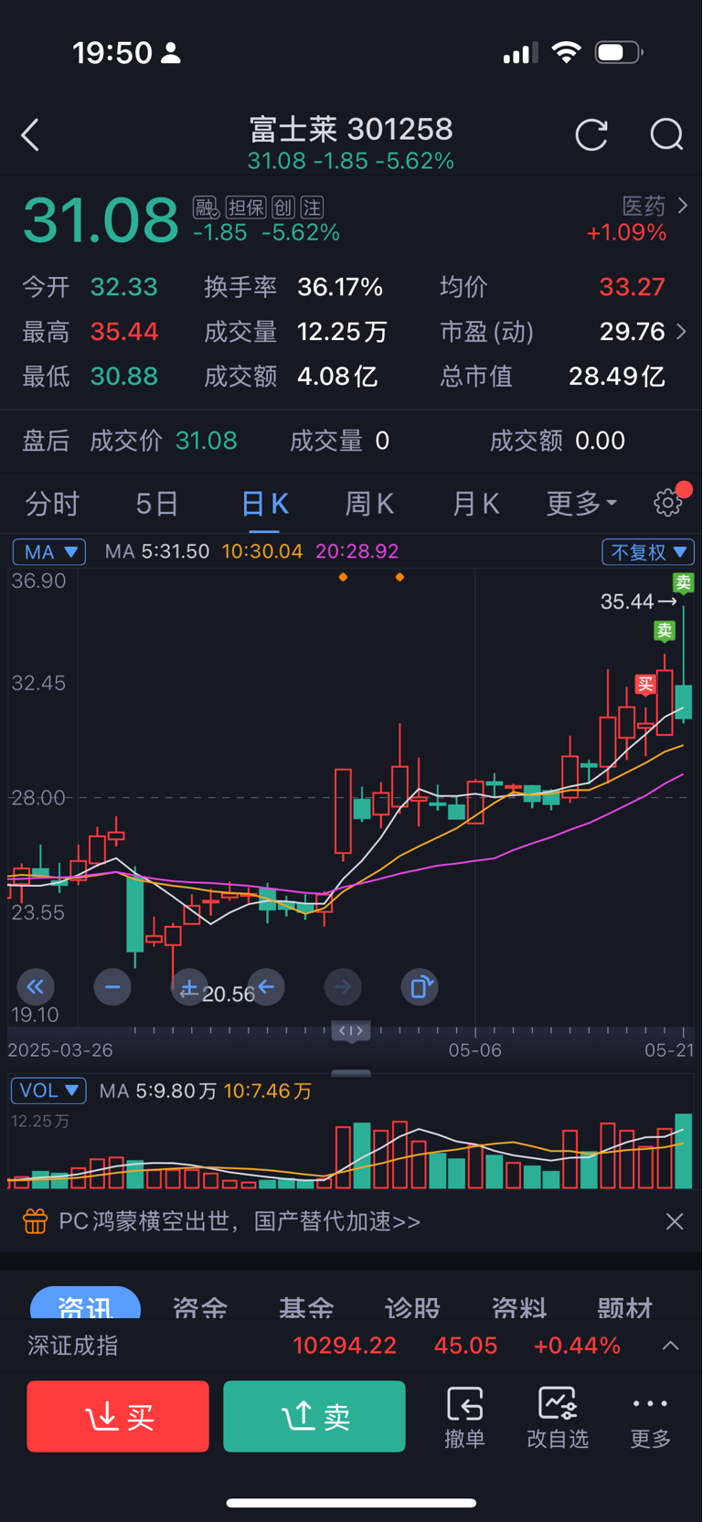Switch to 5日 tab
703x1522 pixels.
[x=156, y=503]
